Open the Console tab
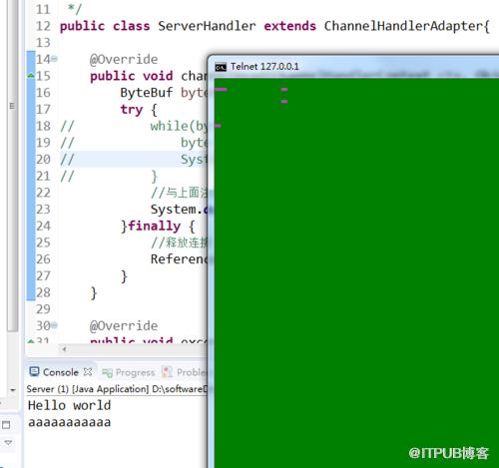This screenshot has height=468, width=499. click(61, 372)
